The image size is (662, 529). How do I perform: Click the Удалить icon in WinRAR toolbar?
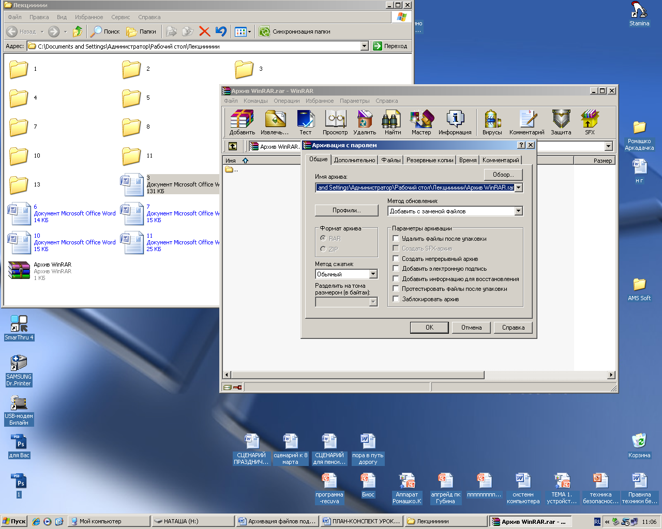[365, 122]
